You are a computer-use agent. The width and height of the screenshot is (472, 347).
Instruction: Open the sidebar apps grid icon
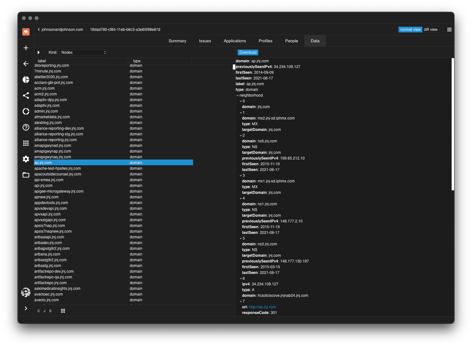[x=26, y=143]
